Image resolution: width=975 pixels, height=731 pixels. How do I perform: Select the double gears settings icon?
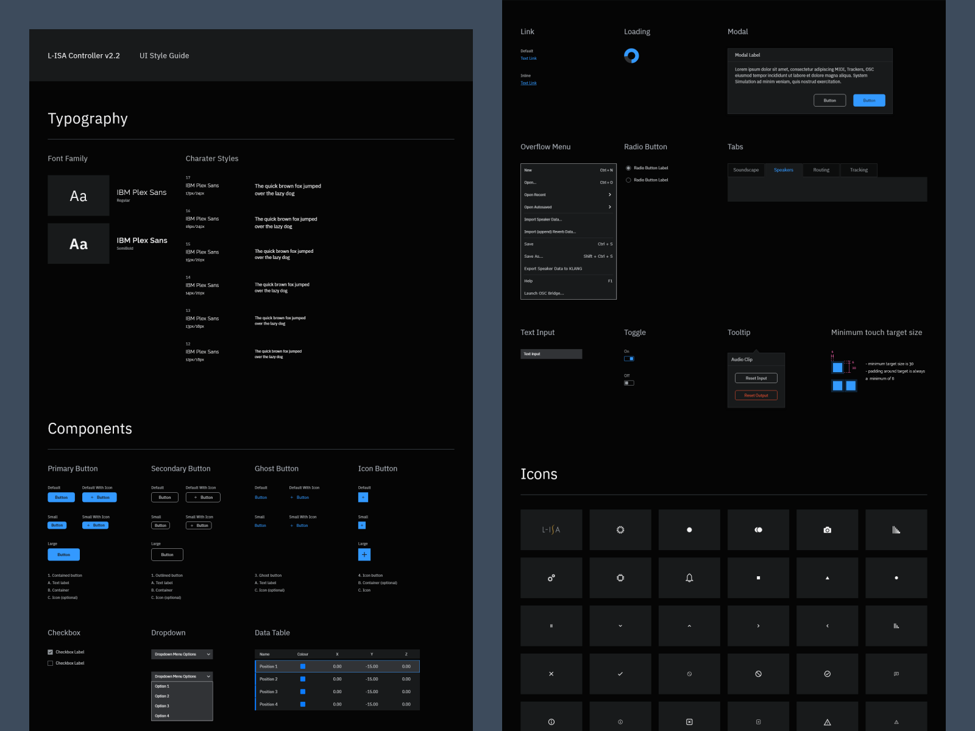(x=551, y=577)
